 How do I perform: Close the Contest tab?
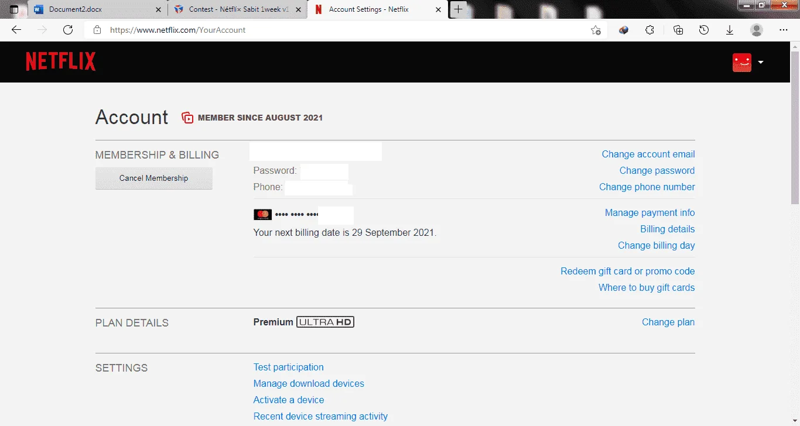pyautogui.click(x=298, y=9)
